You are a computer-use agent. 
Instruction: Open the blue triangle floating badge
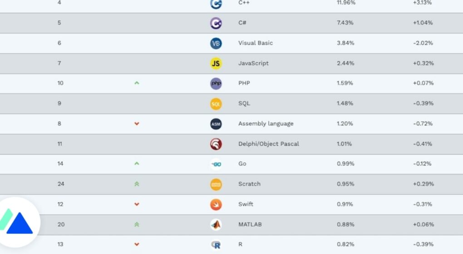18,222
